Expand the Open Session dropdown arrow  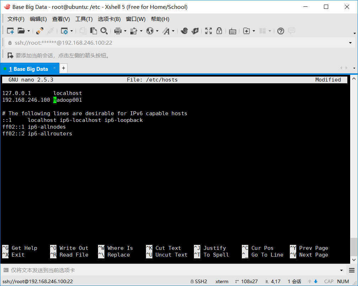[x=28, y=31]
